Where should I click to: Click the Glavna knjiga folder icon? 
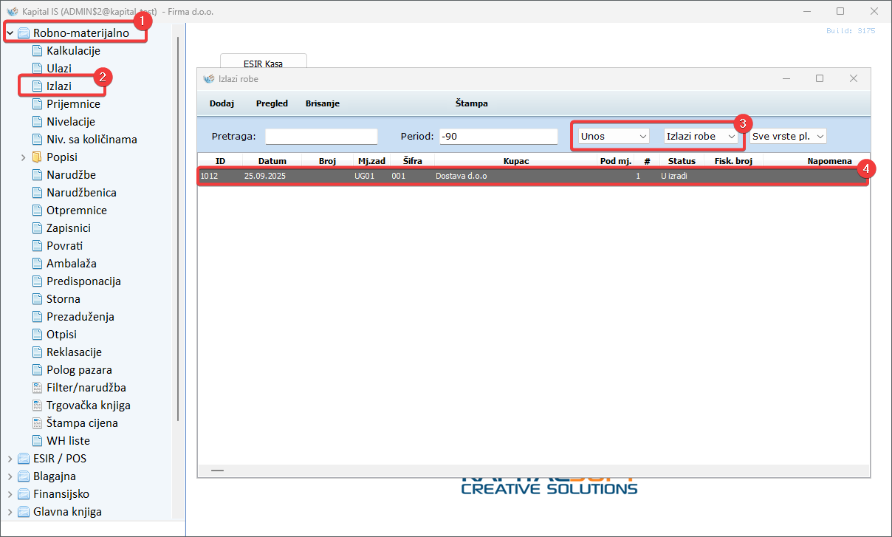click(x=24, y=512)
